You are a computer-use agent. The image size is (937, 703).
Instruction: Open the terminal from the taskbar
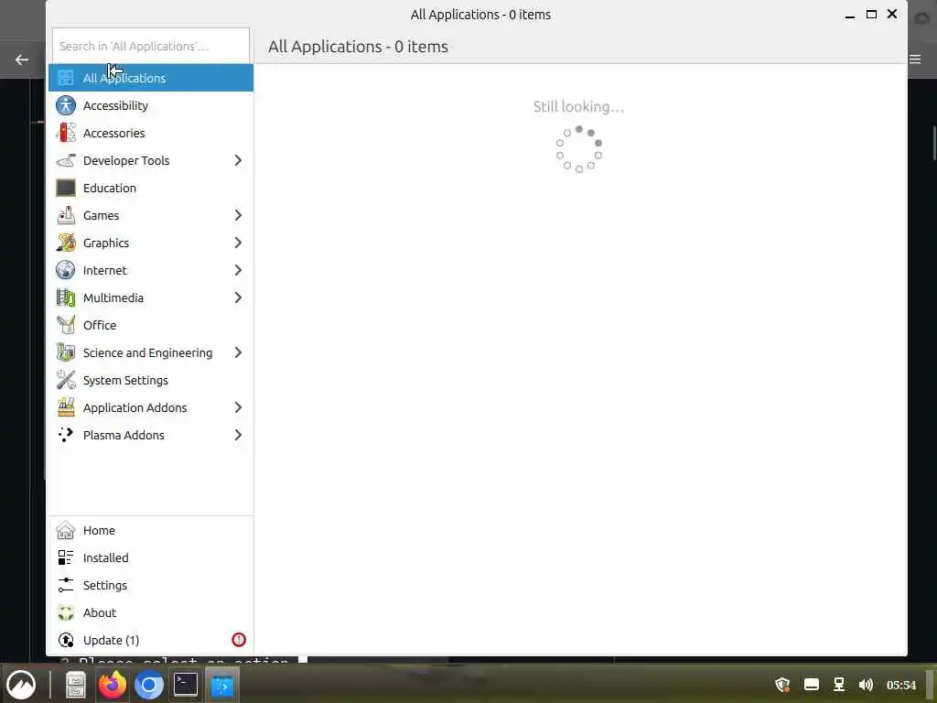(x=186, y=685)
